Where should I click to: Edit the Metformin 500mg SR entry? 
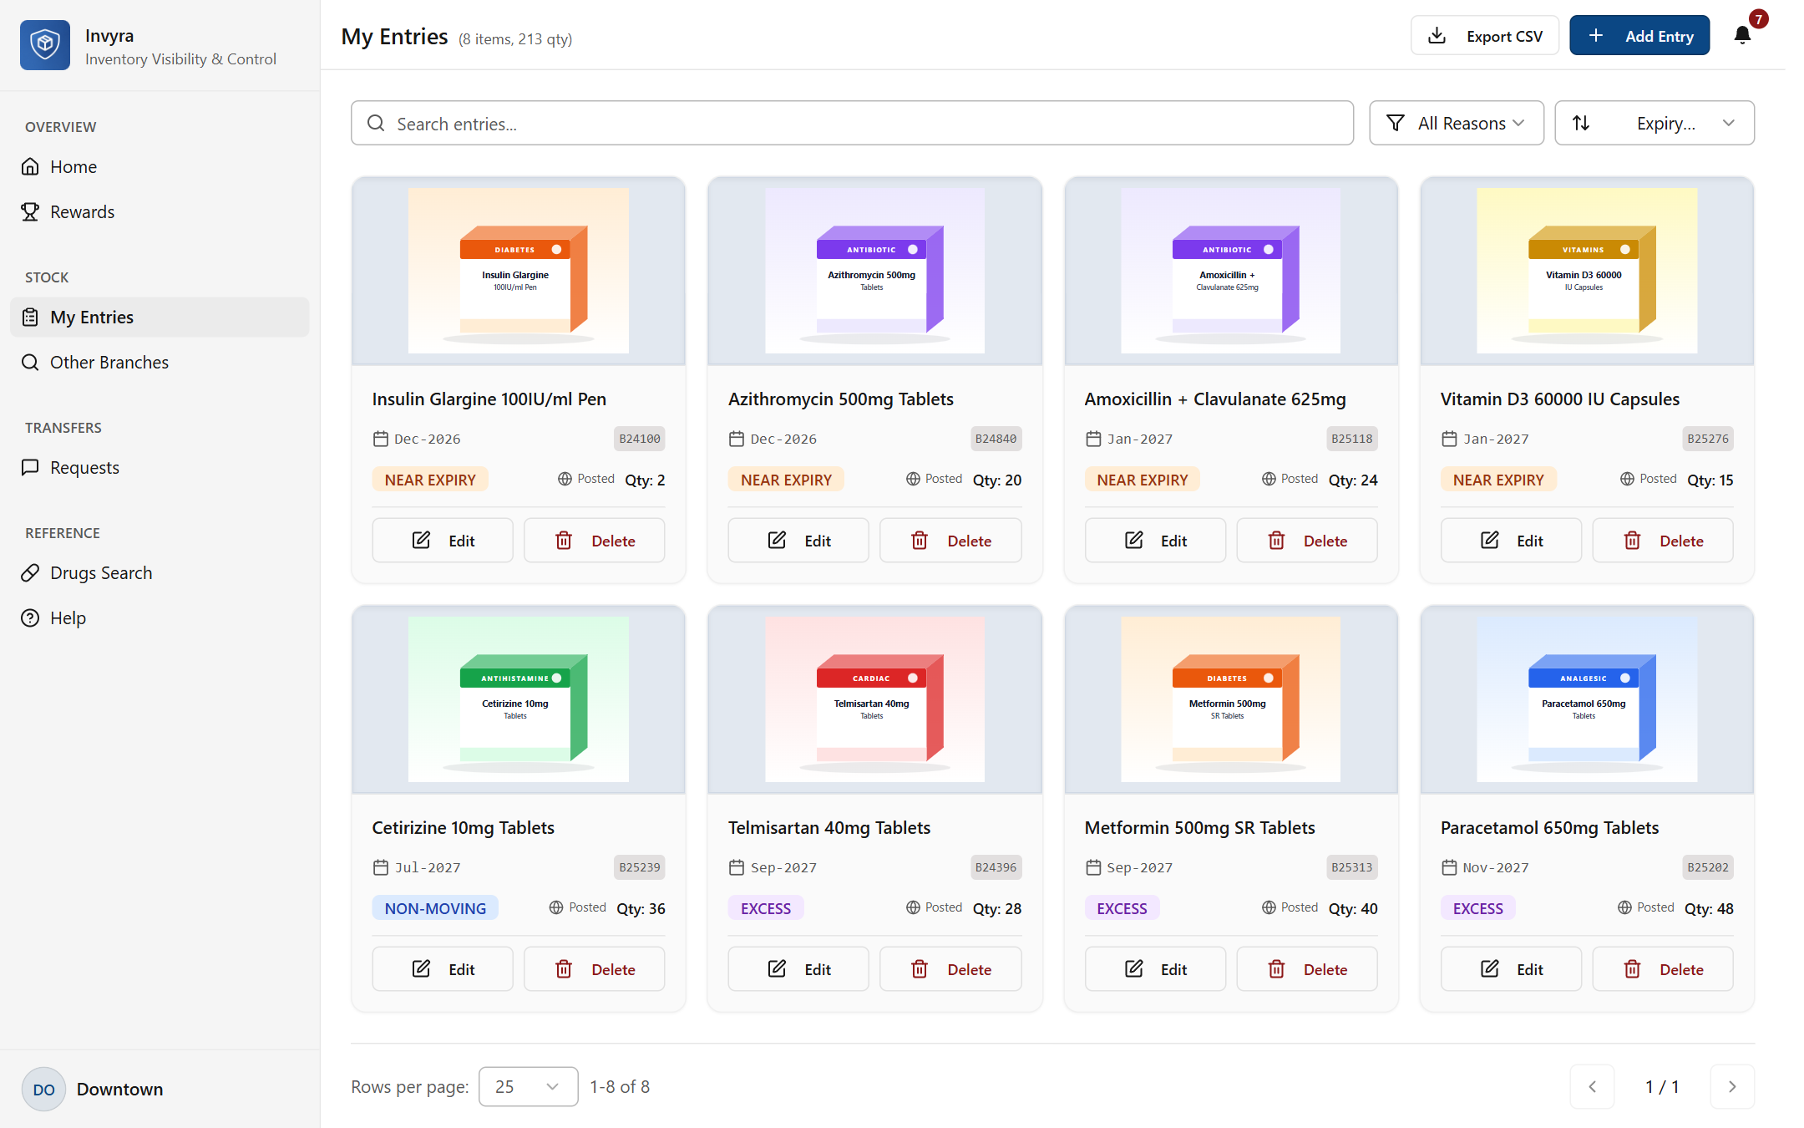(1155, 969)
